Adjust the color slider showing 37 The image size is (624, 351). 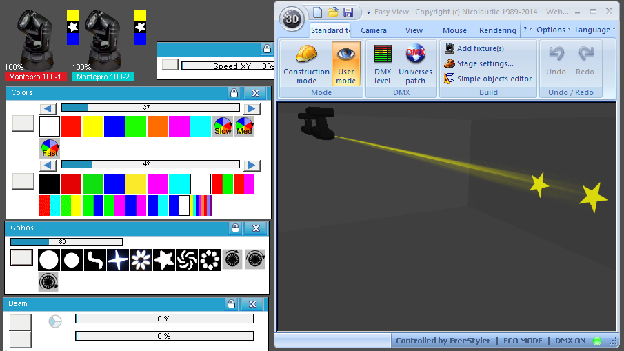(150, 108)
